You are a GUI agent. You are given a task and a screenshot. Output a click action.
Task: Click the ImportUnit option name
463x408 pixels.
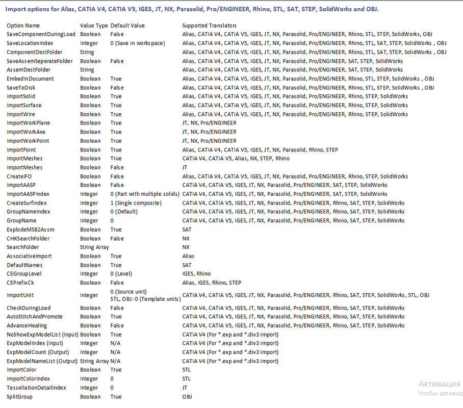(20, 295)
